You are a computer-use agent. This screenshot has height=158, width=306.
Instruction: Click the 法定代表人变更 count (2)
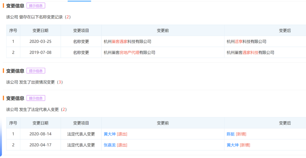point(64,109)
